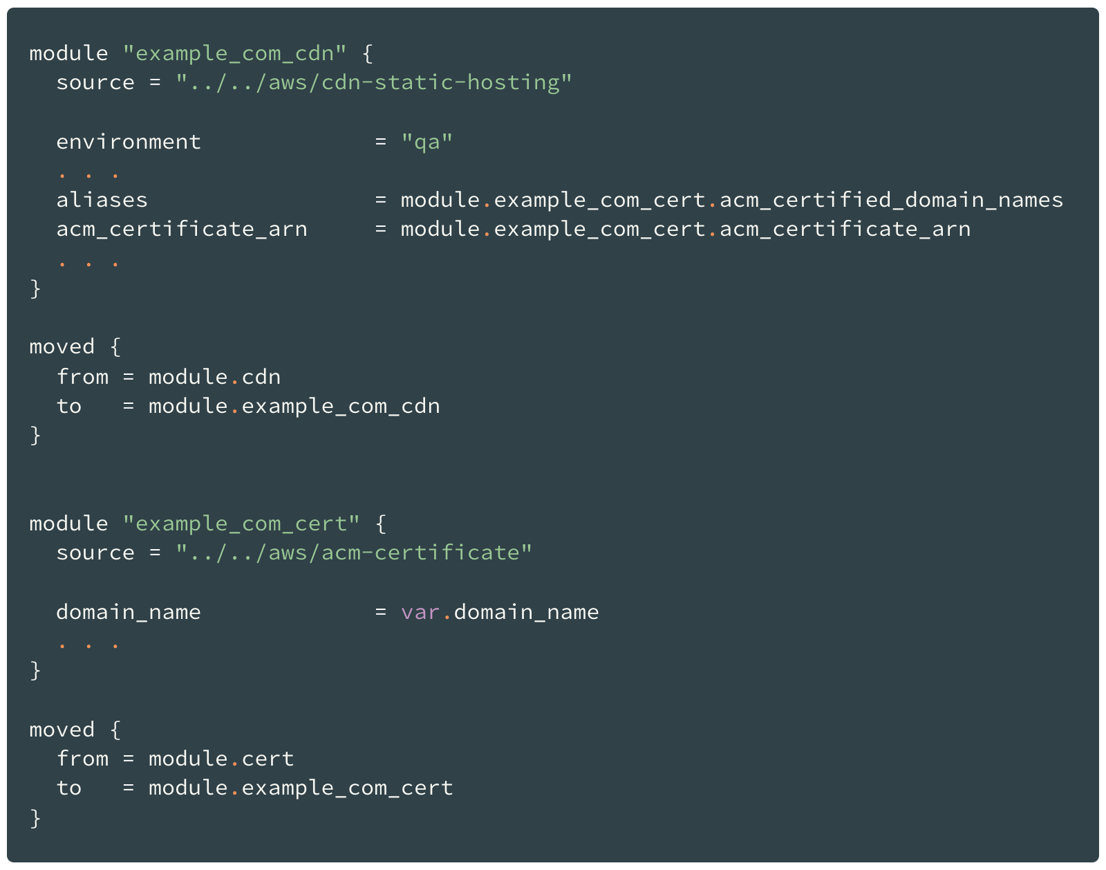Click module.cdn in the from line
The height and width of the screenshot is (870, 1106).
pyautogui.click(x=215, y=378)
